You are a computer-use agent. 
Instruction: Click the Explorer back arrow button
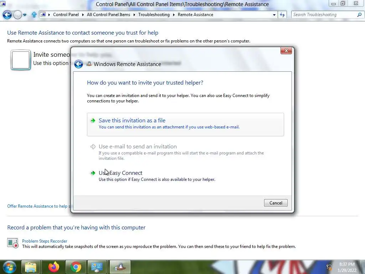coord(7,15)
